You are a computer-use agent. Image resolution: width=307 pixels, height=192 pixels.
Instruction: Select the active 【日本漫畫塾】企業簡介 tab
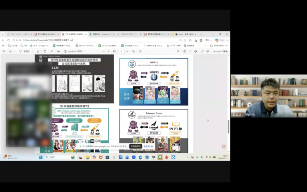point(74,34)
